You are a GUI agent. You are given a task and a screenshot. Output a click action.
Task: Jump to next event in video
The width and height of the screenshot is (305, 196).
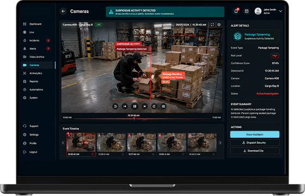pos(144,106)
